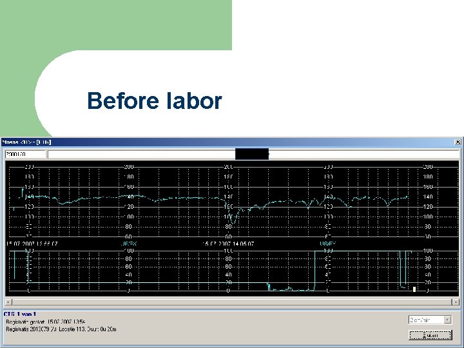Click the 'Registratie 2013079' location line
This screenshot has height=348, width=464.
pyautogui.click(x=61, y=329)
